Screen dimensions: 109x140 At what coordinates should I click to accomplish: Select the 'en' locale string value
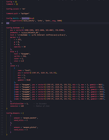tap(24, 9)
